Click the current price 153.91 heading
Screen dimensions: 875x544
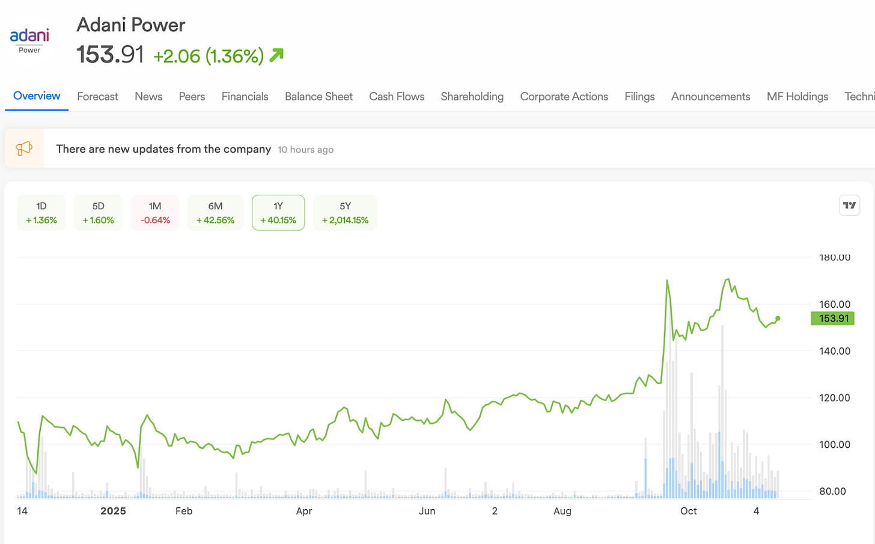[110, 55]
